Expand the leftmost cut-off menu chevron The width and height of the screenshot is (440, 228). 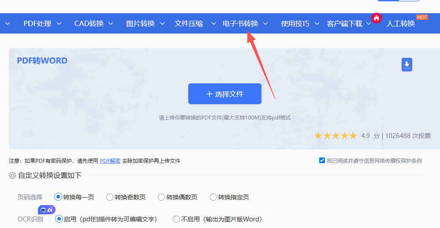point(7,23)
